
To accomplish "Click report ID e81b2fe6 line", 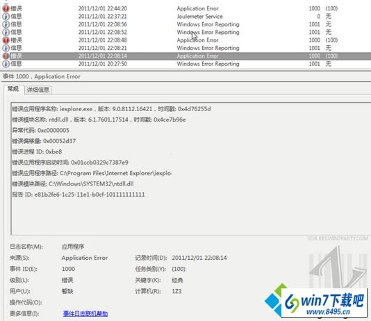I will pyautogui.click(x=79, y=195).
